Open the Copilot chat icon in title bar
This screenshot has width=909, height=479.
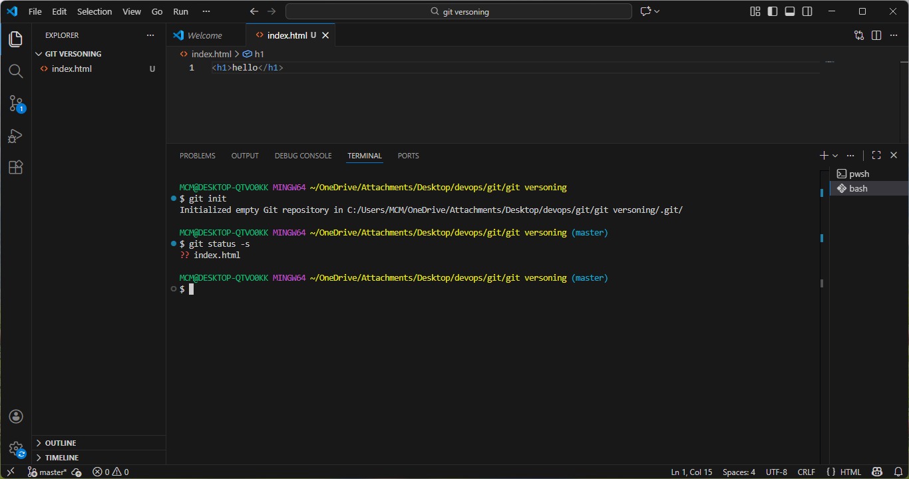[645, 11]
